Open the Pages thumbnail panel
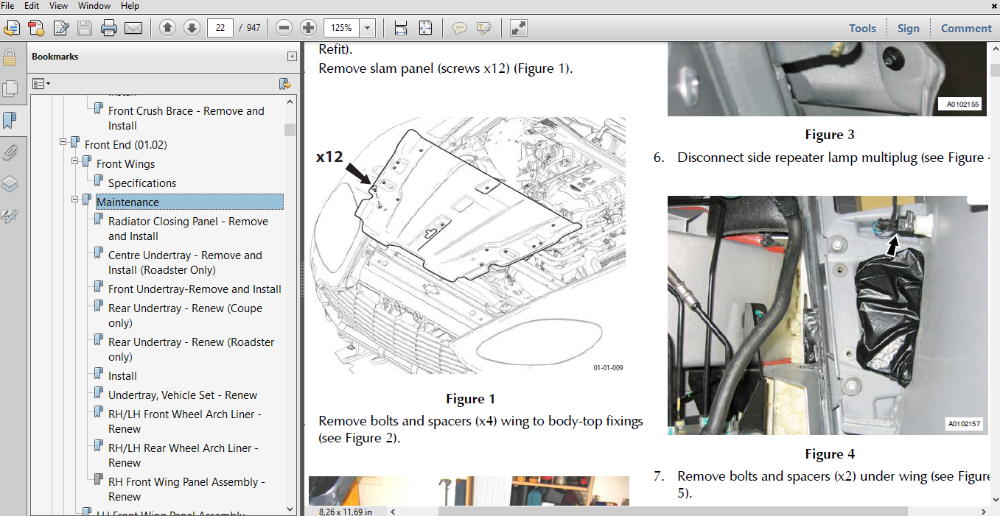Screen dimensions: 1000x516 pos(10,88)
